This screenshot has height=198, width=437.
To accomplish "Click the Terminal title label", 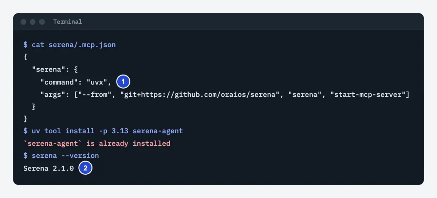I will point(68,22).
